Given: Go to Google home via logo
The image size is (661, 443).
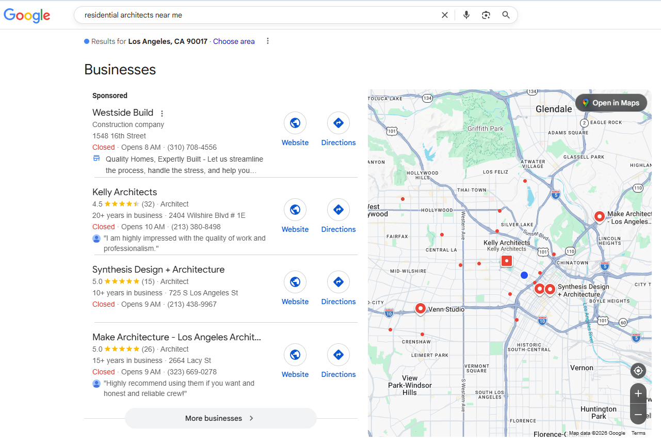Looking at the screenshot, I should (x=27, y=15).
